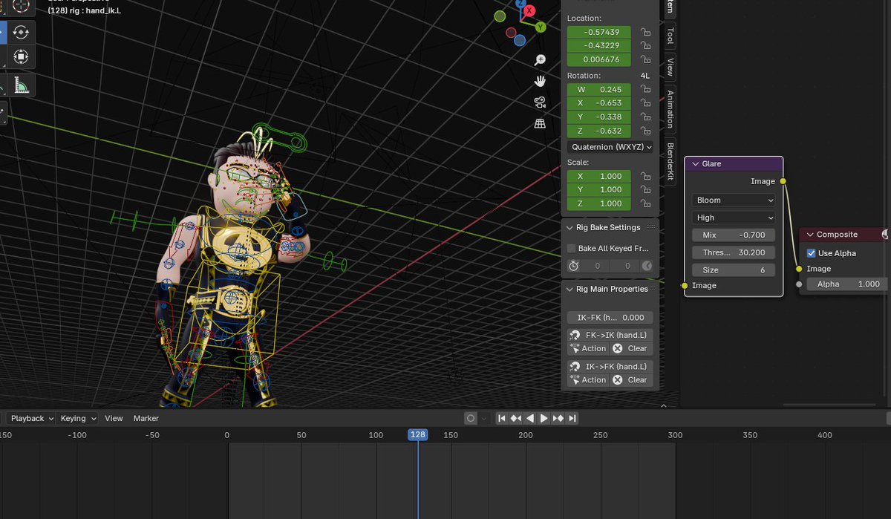Uncheck Use Alpha in Composite node
The height and width of the screenshot is (519, 891).
tap(811, 253)
